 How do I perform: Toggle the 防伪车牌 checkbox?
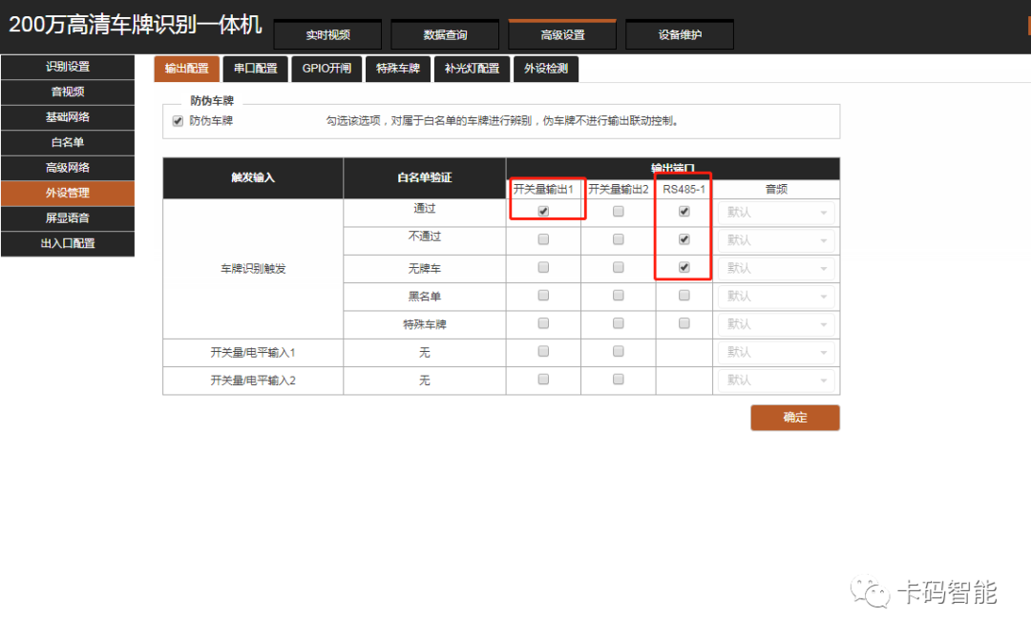click(178, 121)
